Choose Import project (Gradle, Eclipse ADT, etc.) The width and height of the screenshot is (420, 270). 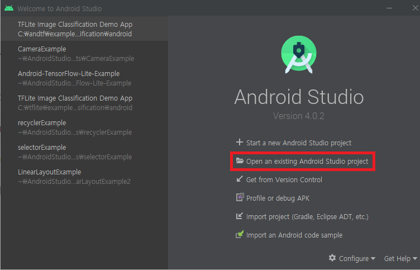coord(307,217)
